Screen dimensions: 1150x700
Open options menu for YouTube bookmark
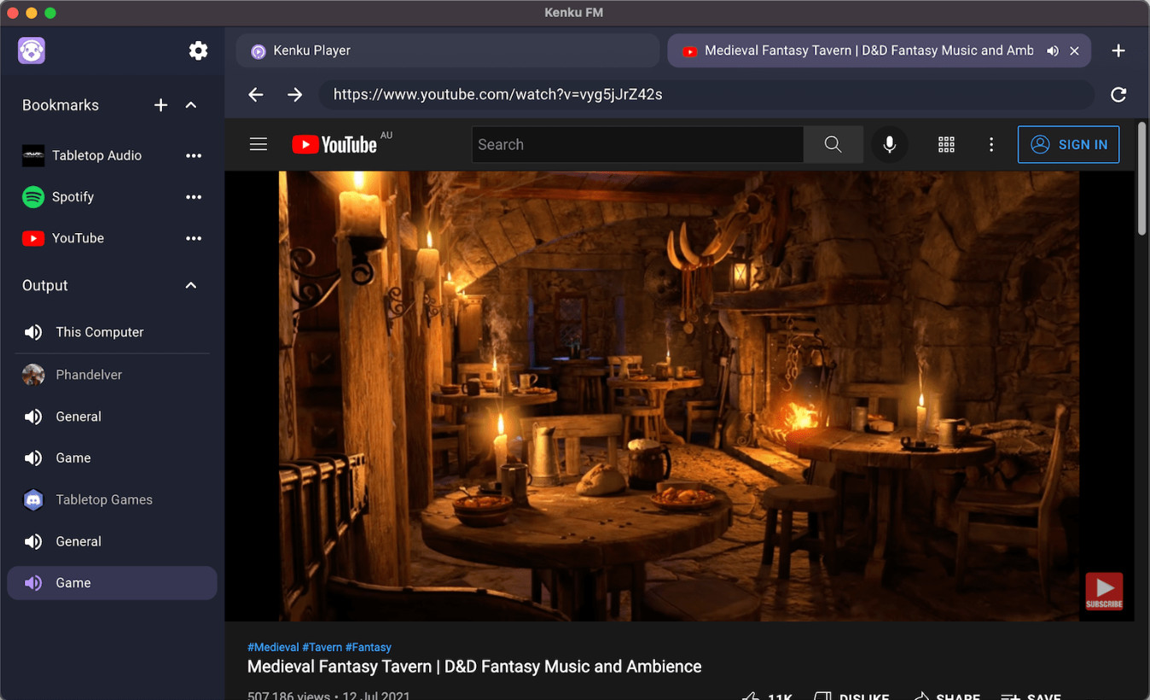point(194,238)
